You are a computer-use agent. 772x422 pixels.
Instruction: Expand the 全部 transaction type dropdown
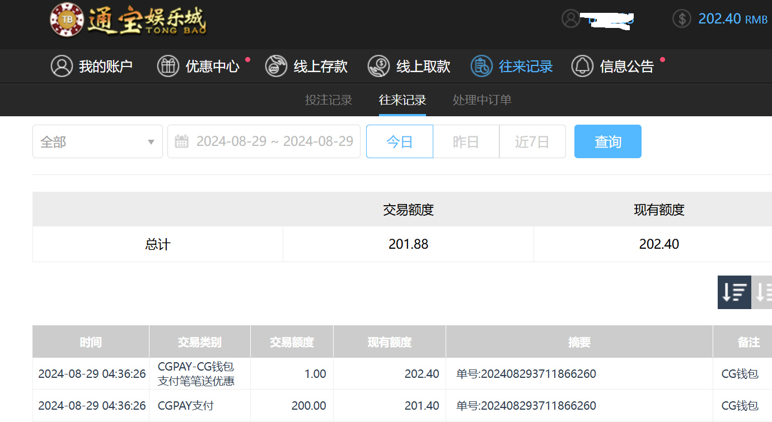pos(97,142)
